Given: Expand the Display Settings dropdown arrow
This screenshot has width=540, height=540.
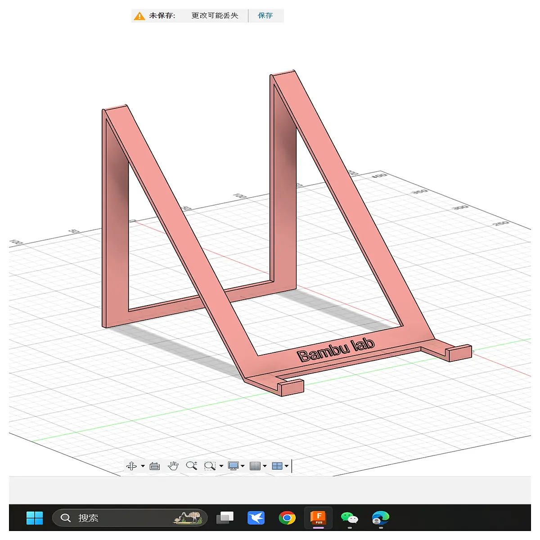Looking at the screenshot, I should click(x=243, y=466).
